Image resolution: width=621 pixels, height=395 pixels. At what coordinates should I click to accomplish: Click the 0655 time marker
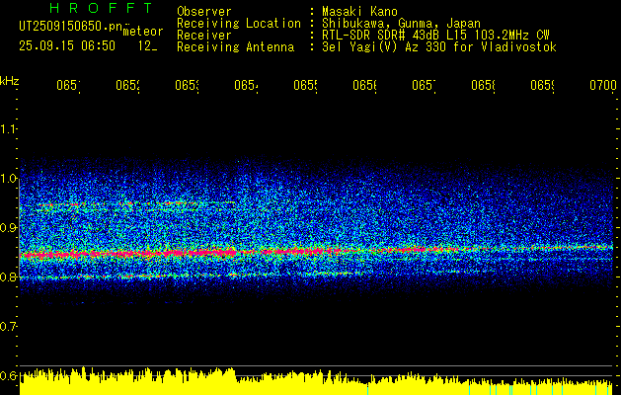[306, 85]
